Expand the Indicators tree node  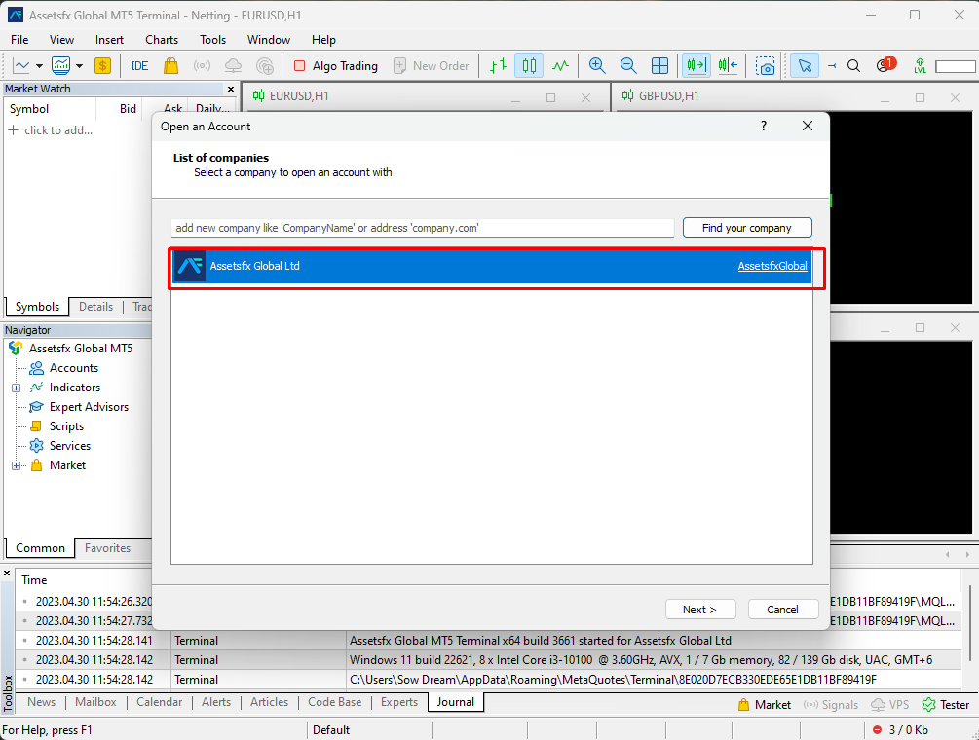pyautogui.click(x=16, y=388)
